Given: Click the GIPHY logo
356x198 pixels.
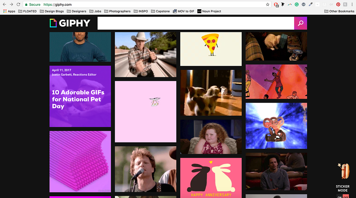Looking at the screenshot, I should [x=70, y=23].
